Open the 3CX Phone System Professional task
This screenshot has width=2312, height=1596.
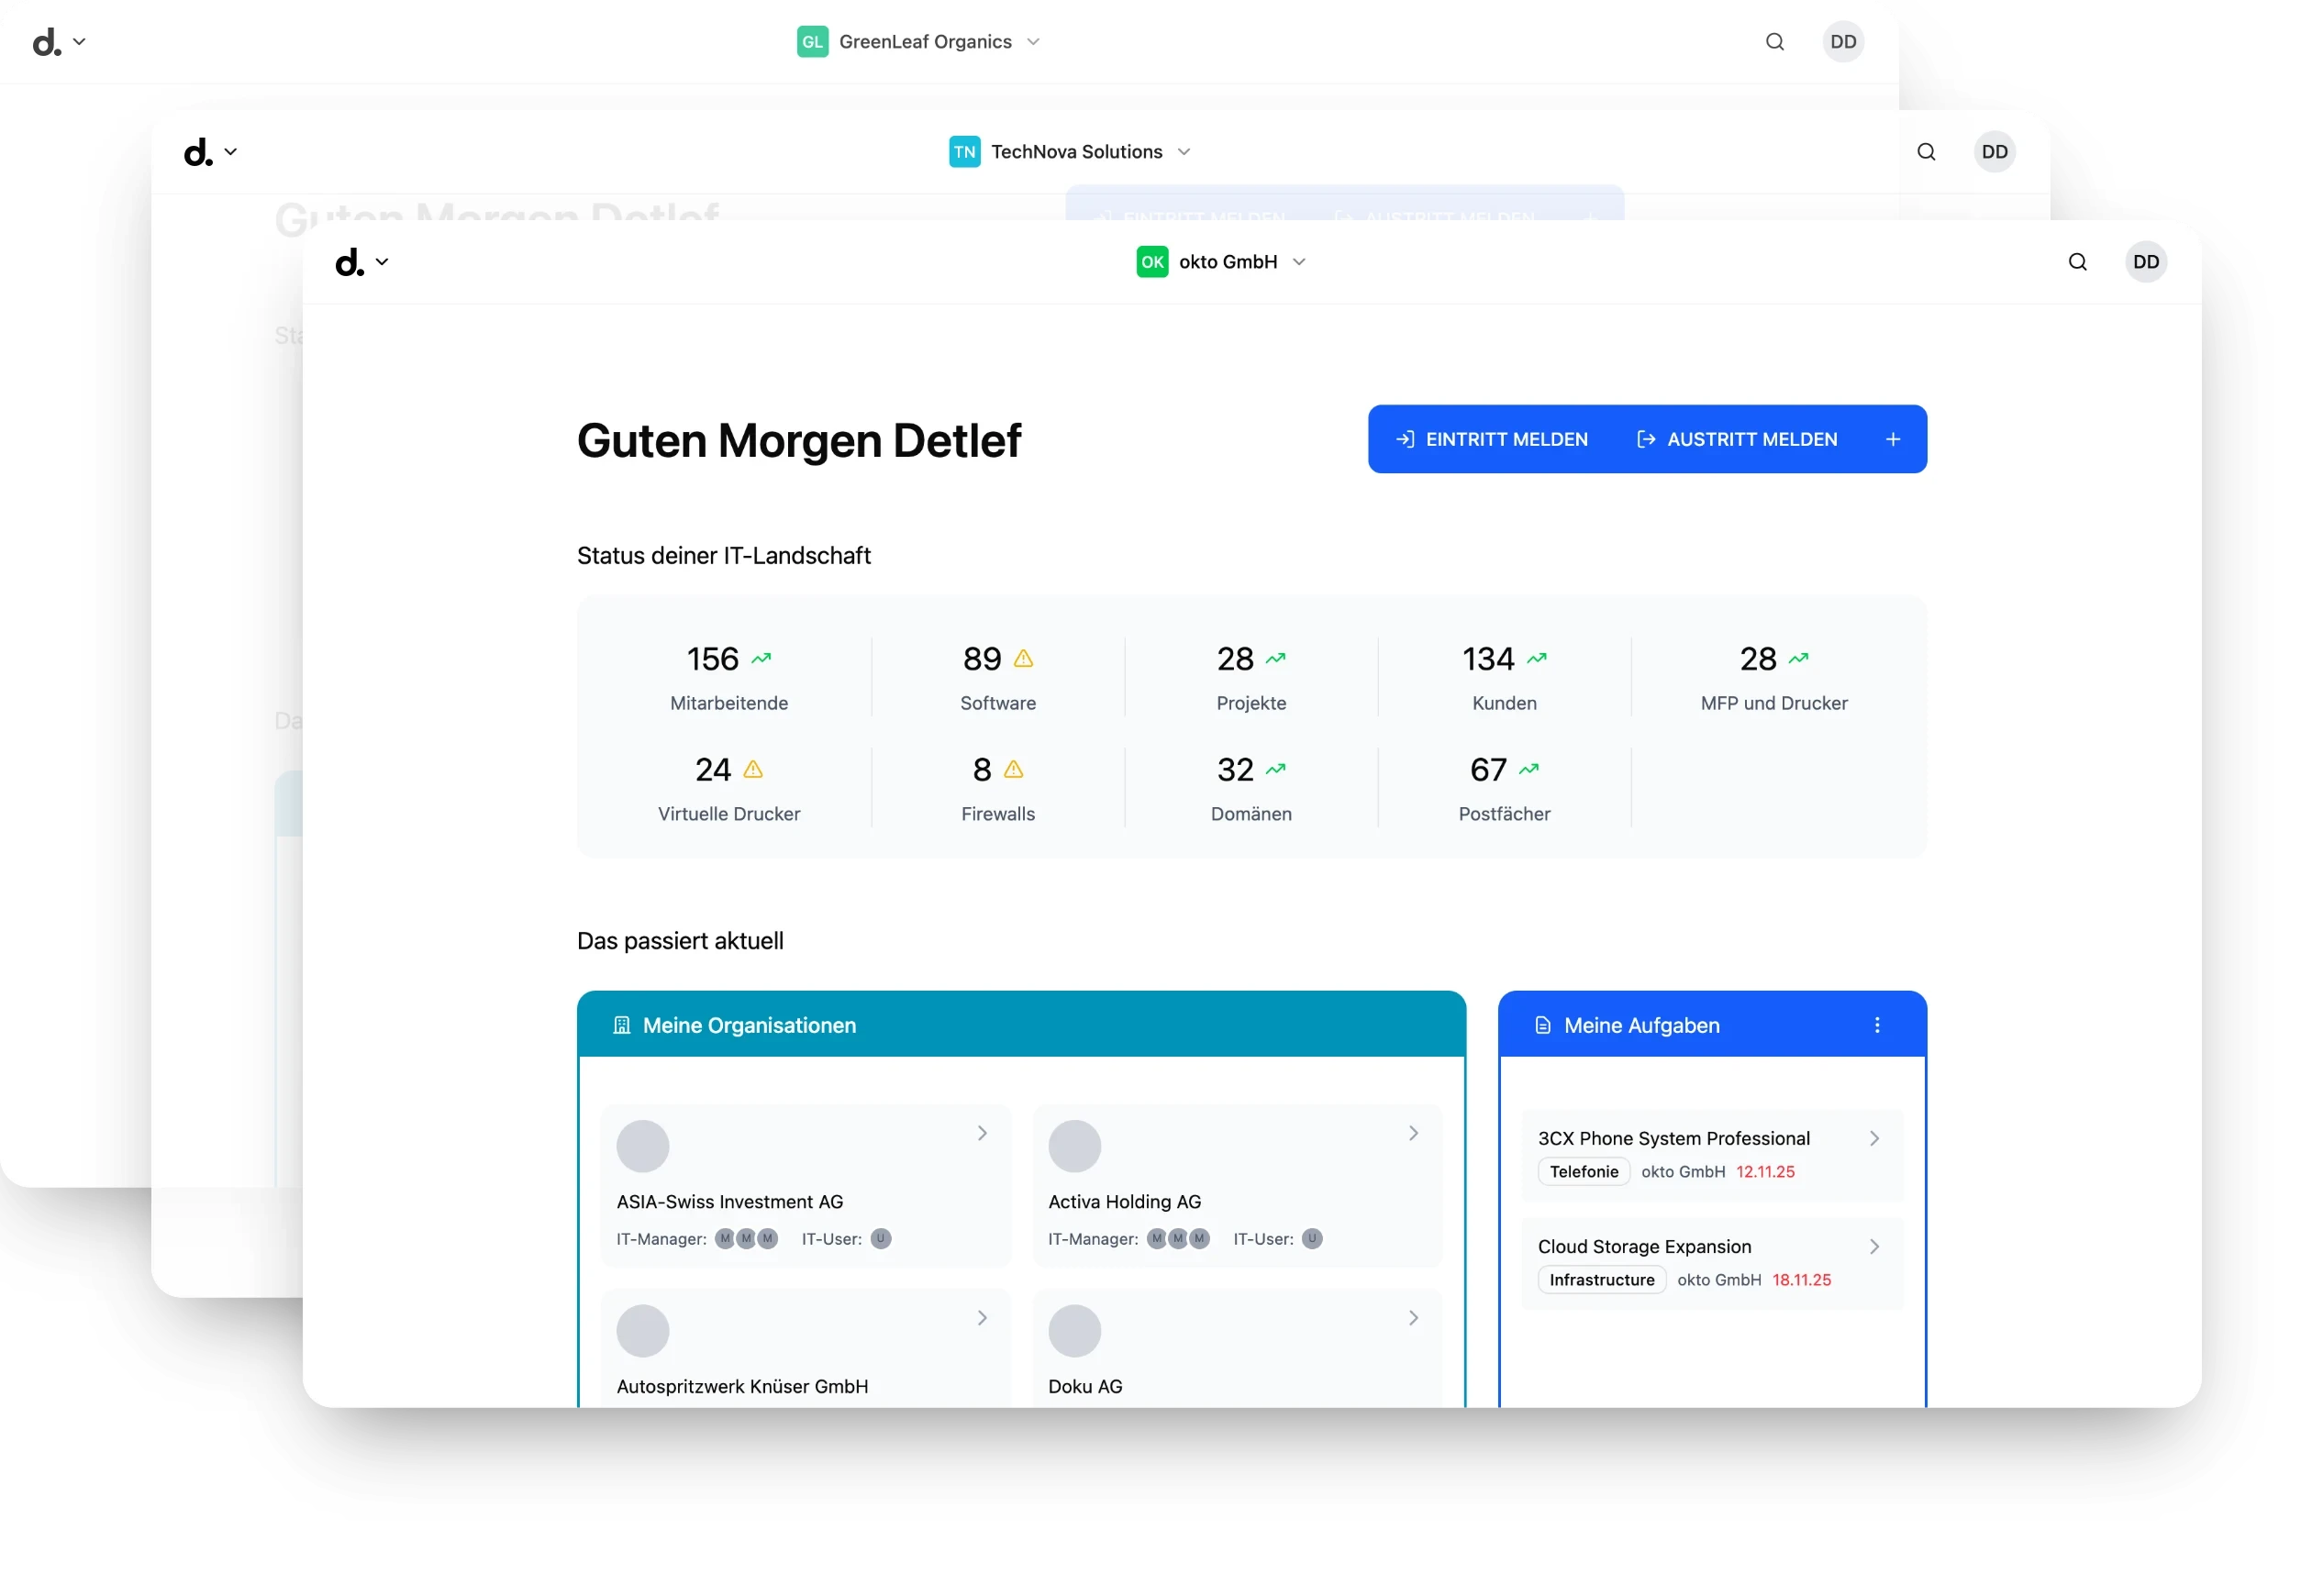(1711, 1155)
